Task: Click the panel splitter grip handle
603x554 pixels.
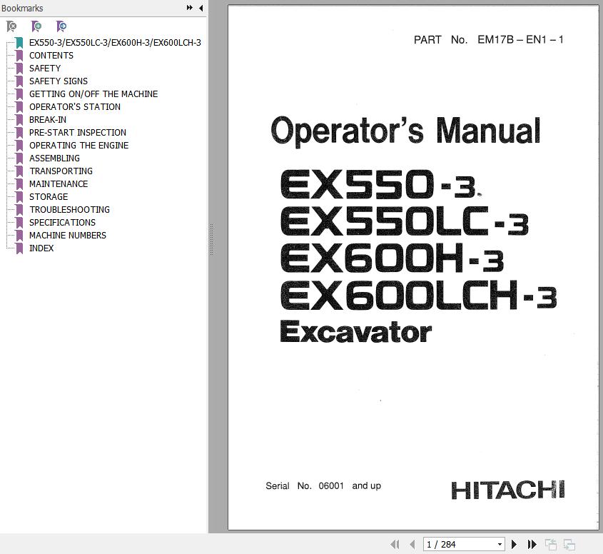Action: (211, 239)
